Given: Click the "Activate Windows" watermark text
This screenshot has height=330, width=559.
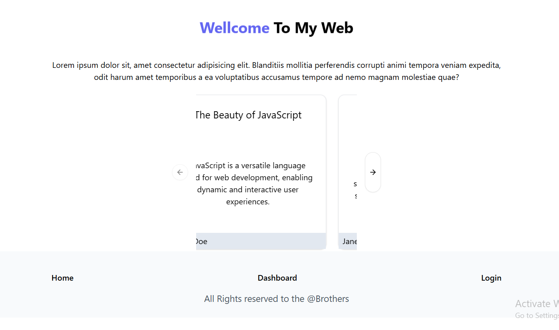Looking at the screenshot, I should coord(537,304).
